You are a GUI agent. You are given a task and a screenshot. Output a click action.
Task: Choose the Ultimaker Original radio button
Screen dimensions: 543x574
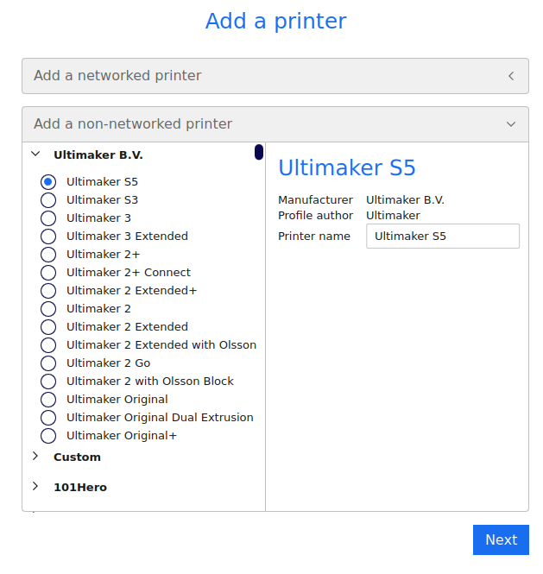48,400
